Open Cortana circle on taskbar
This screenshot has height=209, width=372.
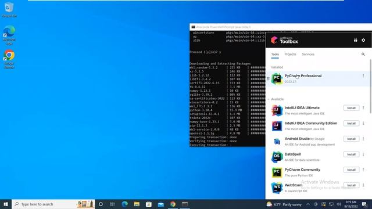click(101, 204)
